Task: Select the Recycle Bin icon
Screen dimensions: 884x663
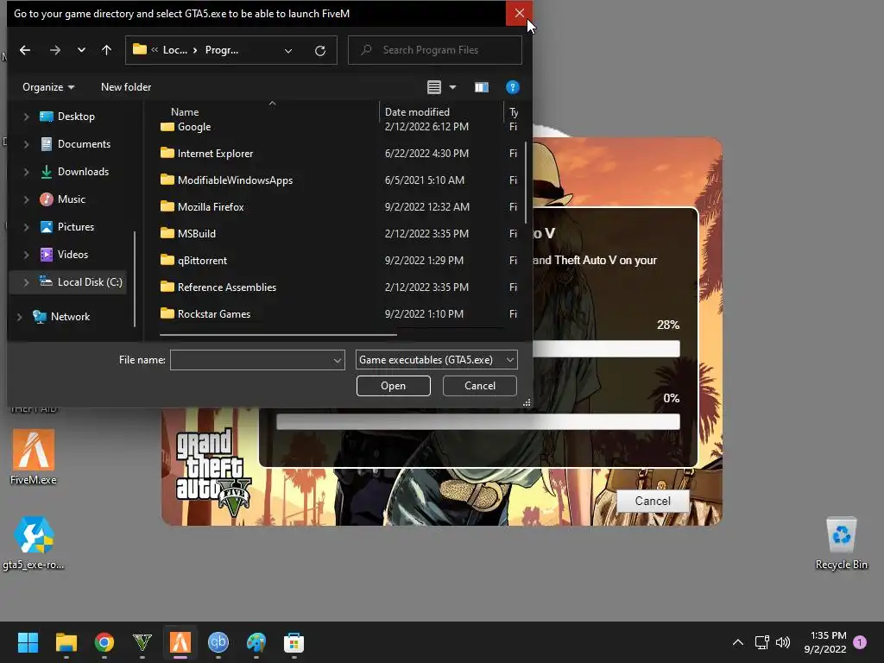Action: coord(841,544)
